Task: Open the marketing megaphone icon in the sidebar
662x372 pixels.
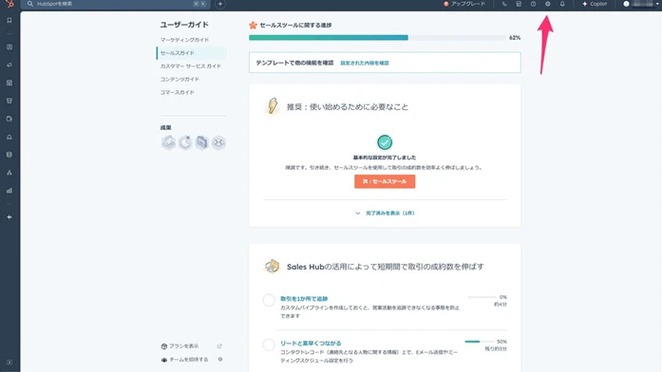Action: (x=9, y=65)
